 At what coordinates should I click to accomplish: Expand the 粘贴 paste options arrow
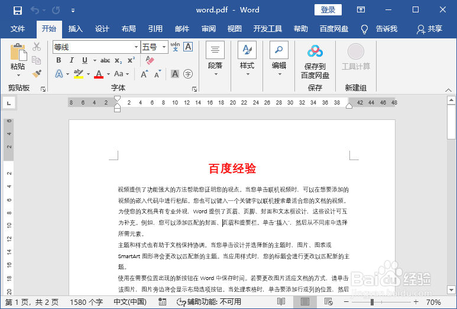point(18,75)
